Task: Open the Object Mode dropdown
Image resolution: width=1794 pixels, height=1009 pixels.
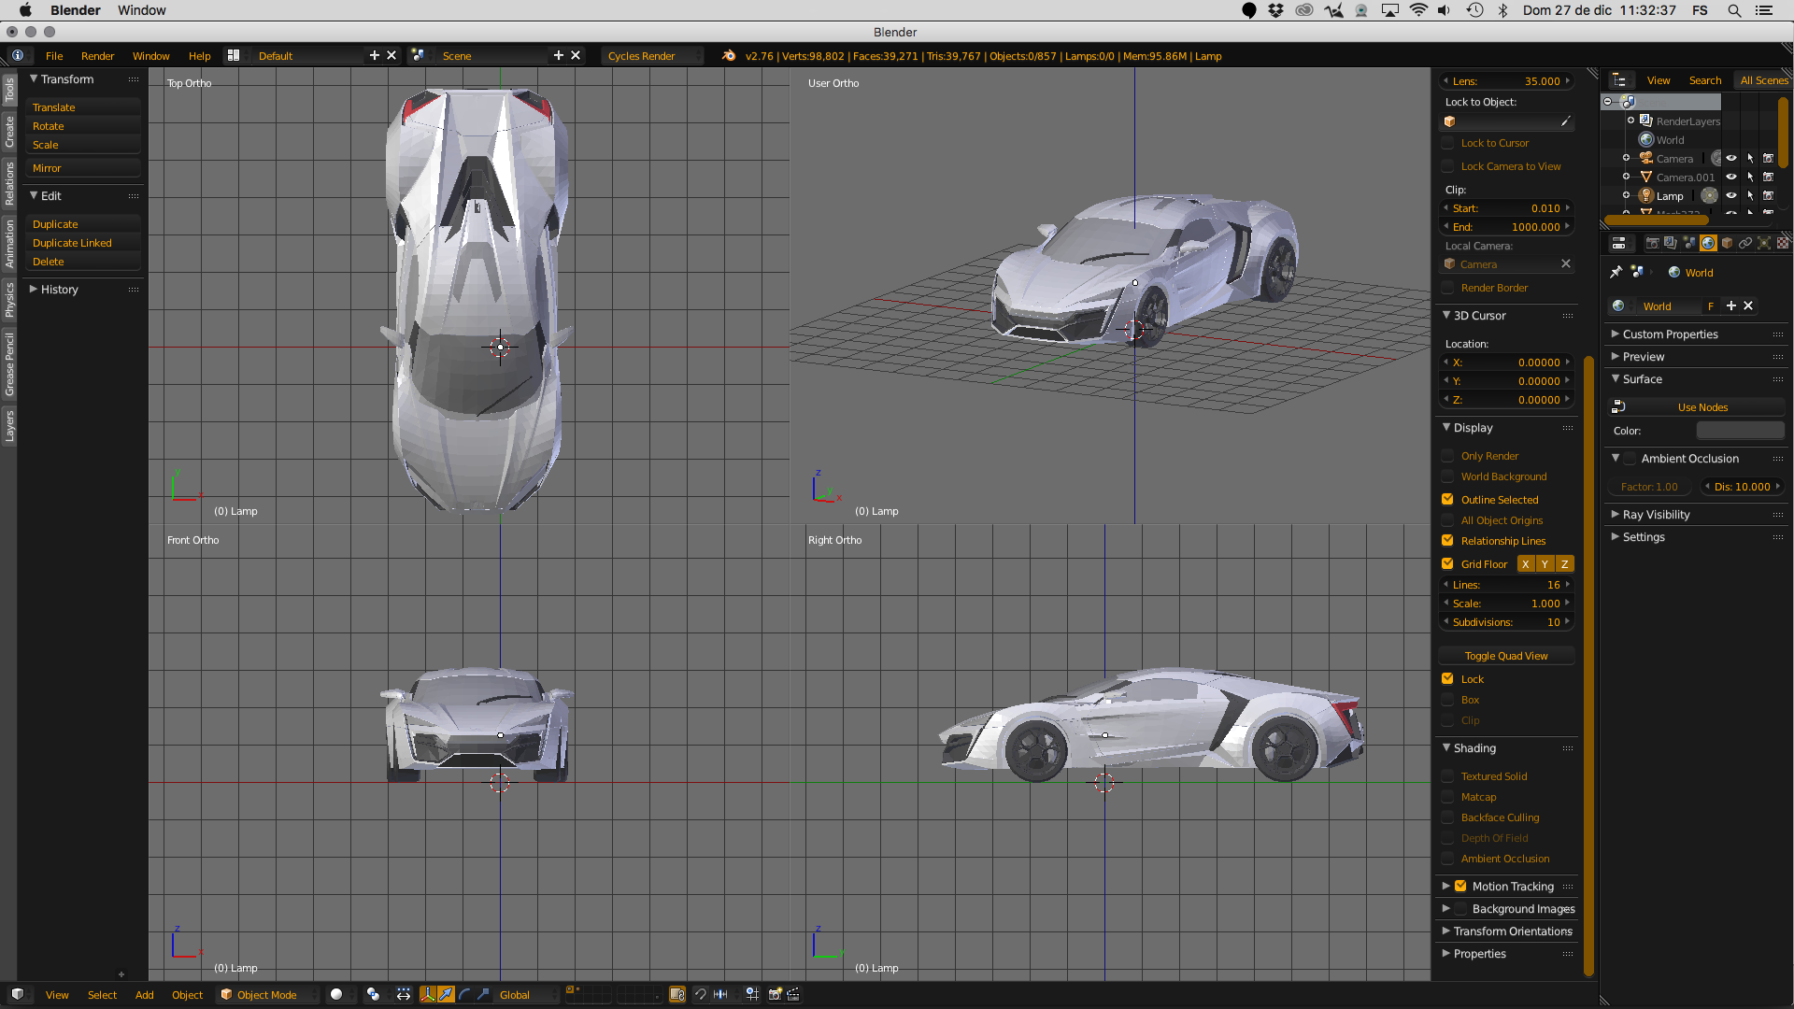Action: 267,994
